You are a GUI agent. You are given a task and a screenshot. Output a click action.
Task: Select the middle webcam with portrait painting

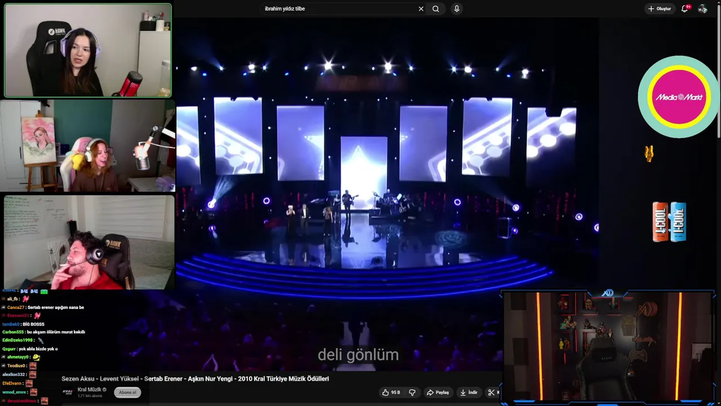(88, 146)
